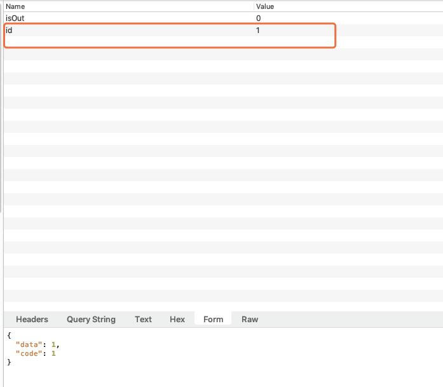Select the isOut parameter name
This screenshot has height=387, width=443.
coord(15,18)
